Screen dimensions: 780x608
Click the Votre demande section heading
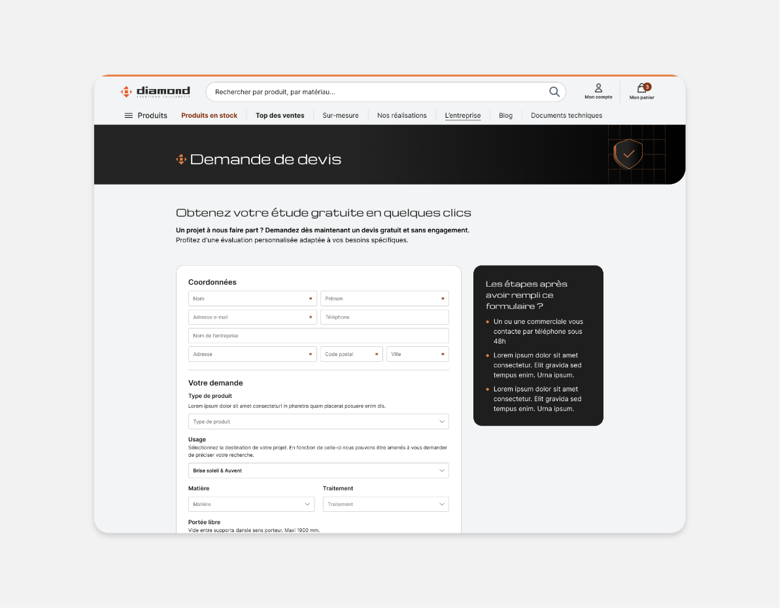pyautogui.click(x=215, y=383)
